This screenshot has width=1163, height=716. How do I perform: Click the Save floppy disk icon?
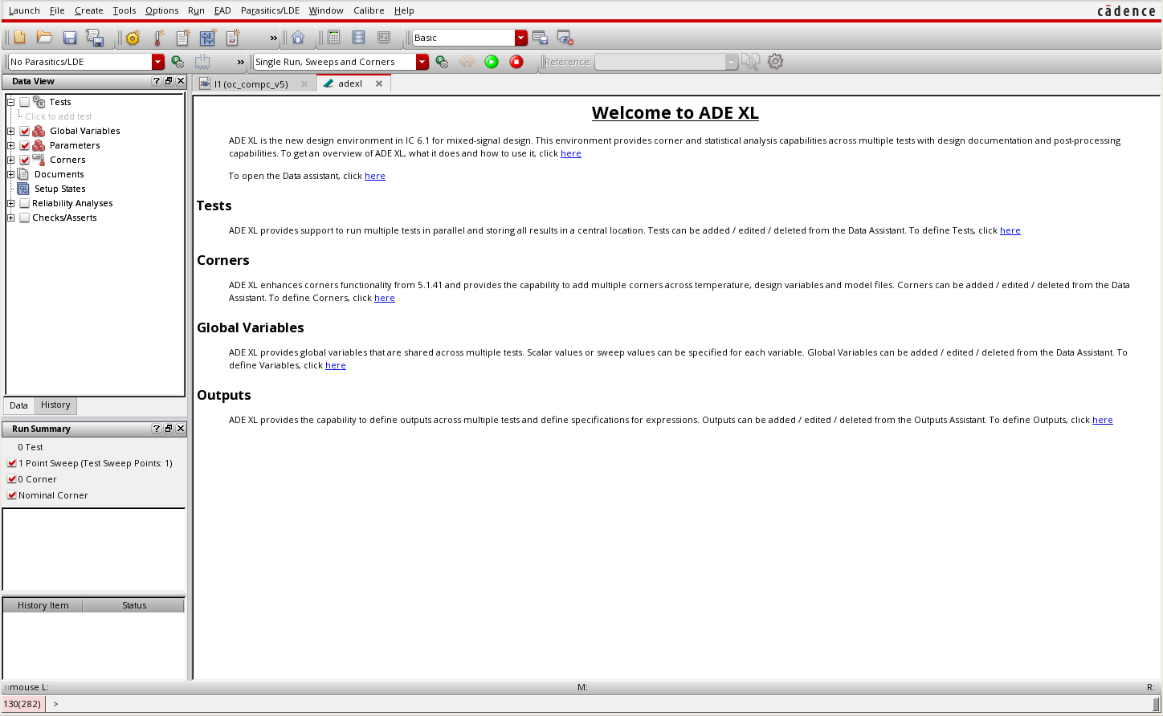click(70, 38)
